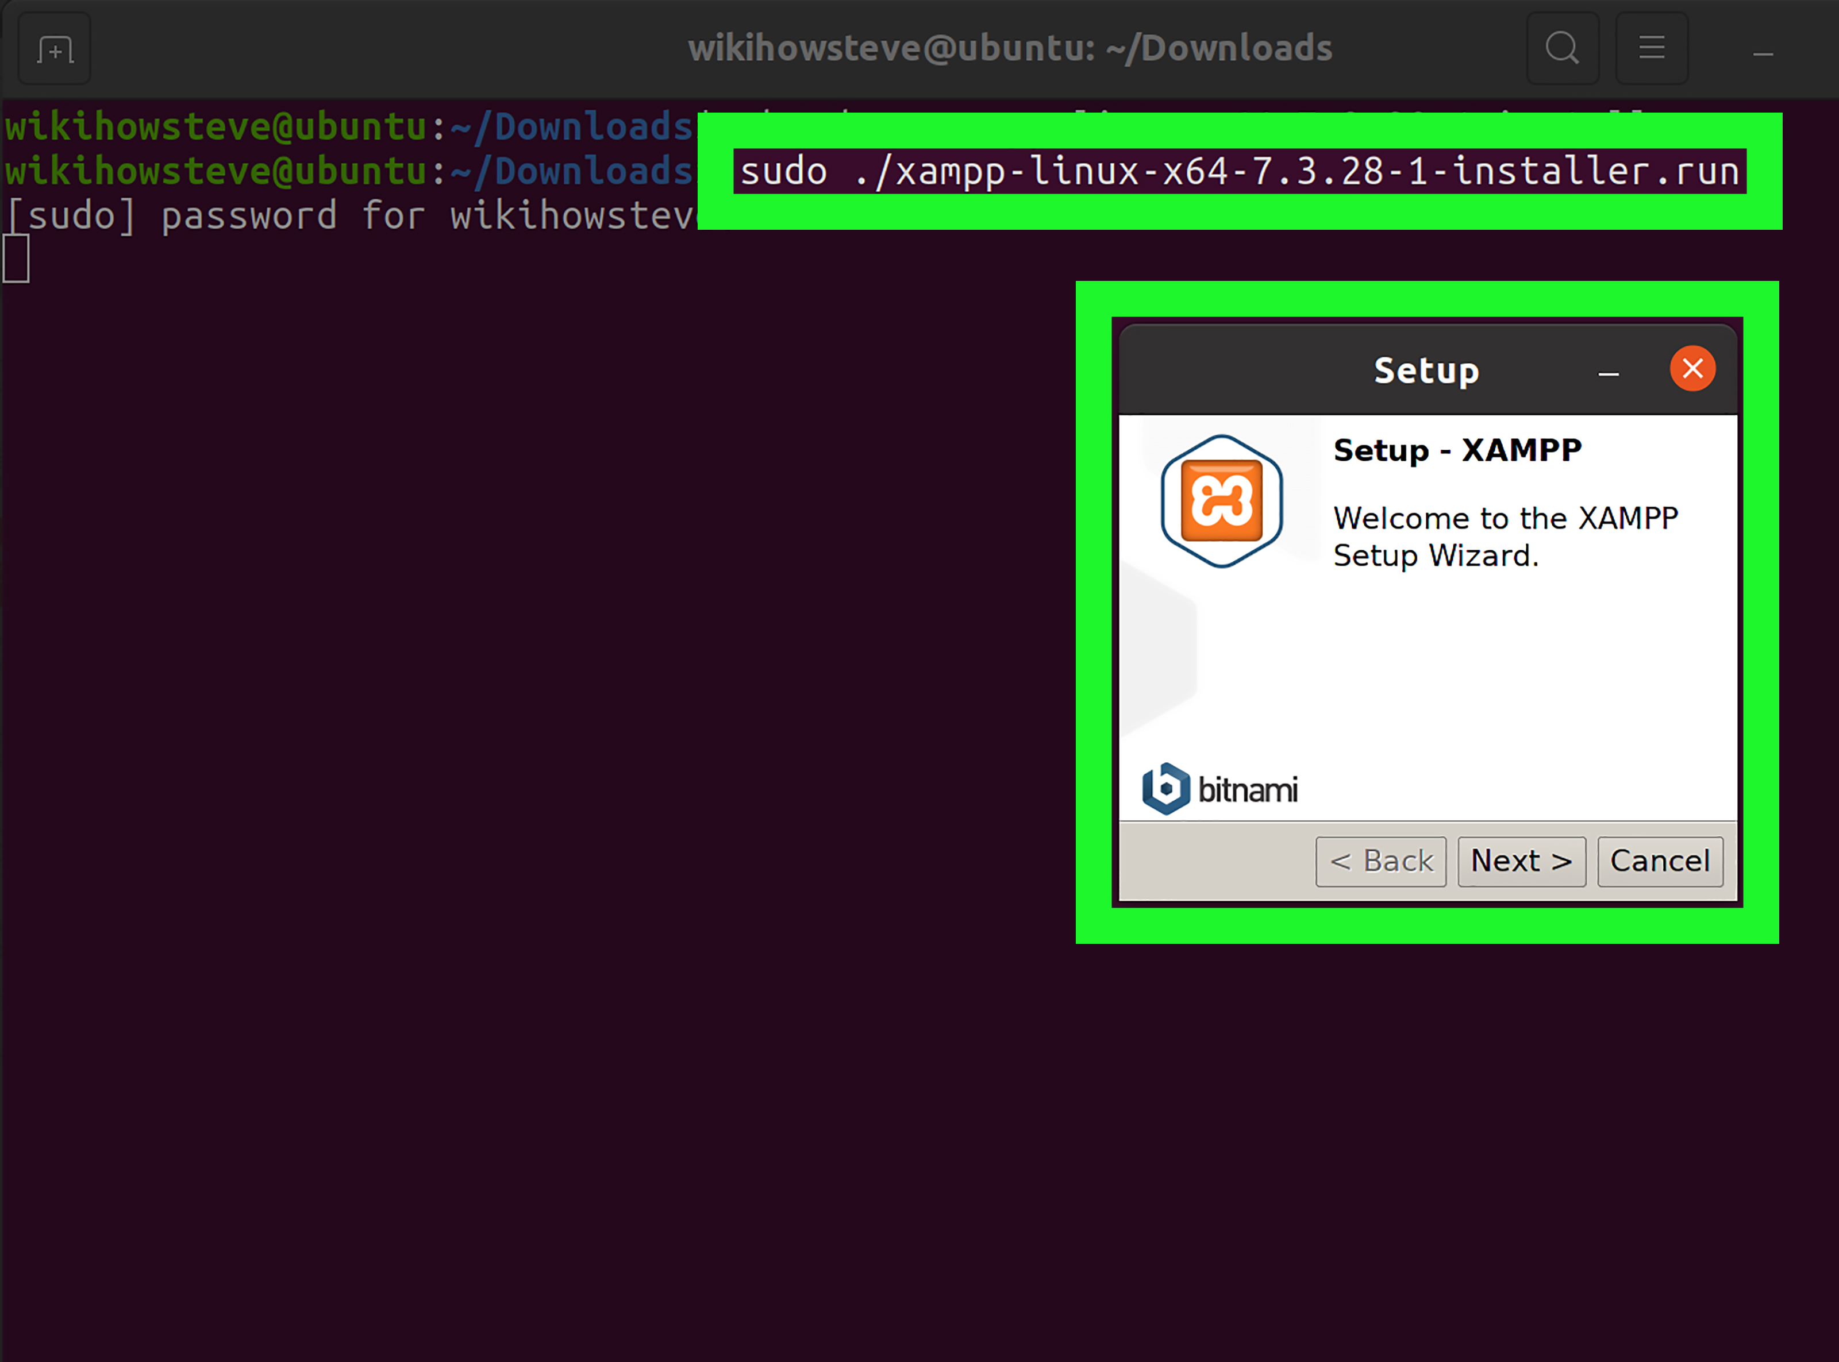Close the Setup dialog
This screenshot has height=1362, width=1839.
click(x=1693, y=369)
